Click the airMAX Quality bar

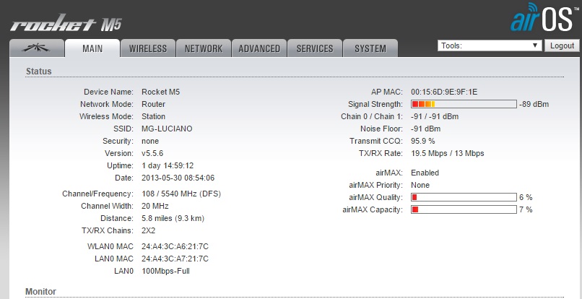pos(464,197)
